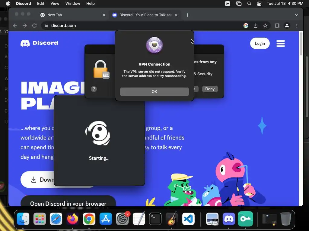Go forward in browser history
The height and width of the screenshot is (231, 309).
tap(25, 26)
